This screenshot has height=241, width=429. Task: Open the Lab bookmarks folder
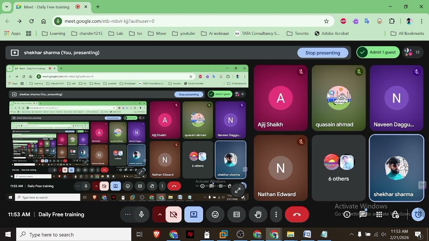coord(116,33)
